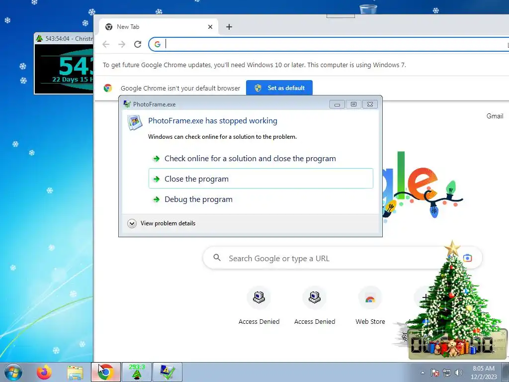Close the PhotoFrame.exe error dialog
The width and height of the screenshot is (509, 382).
tap(370, 104)
